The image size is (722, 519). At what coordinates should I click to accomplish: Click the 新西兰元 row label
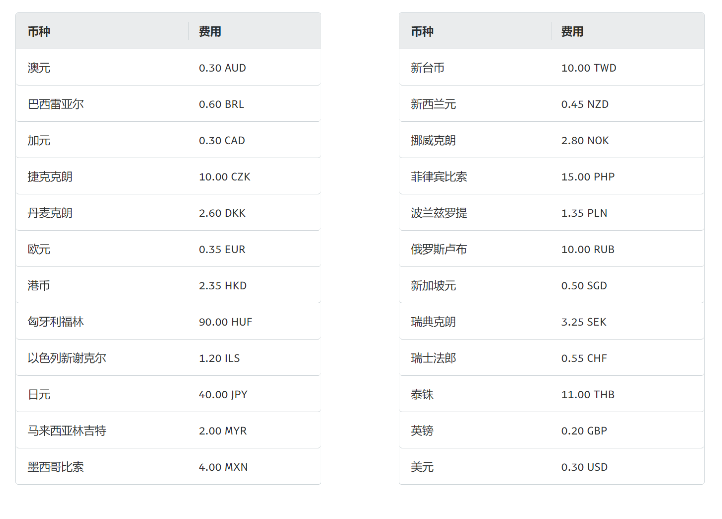(x=434, y=104)
